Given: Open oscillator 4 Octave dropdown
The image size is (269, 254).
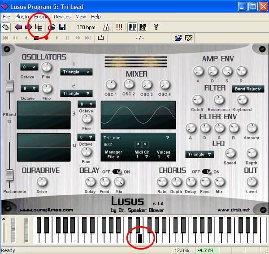Looking at the screenshot, I should tap(86, 137).
